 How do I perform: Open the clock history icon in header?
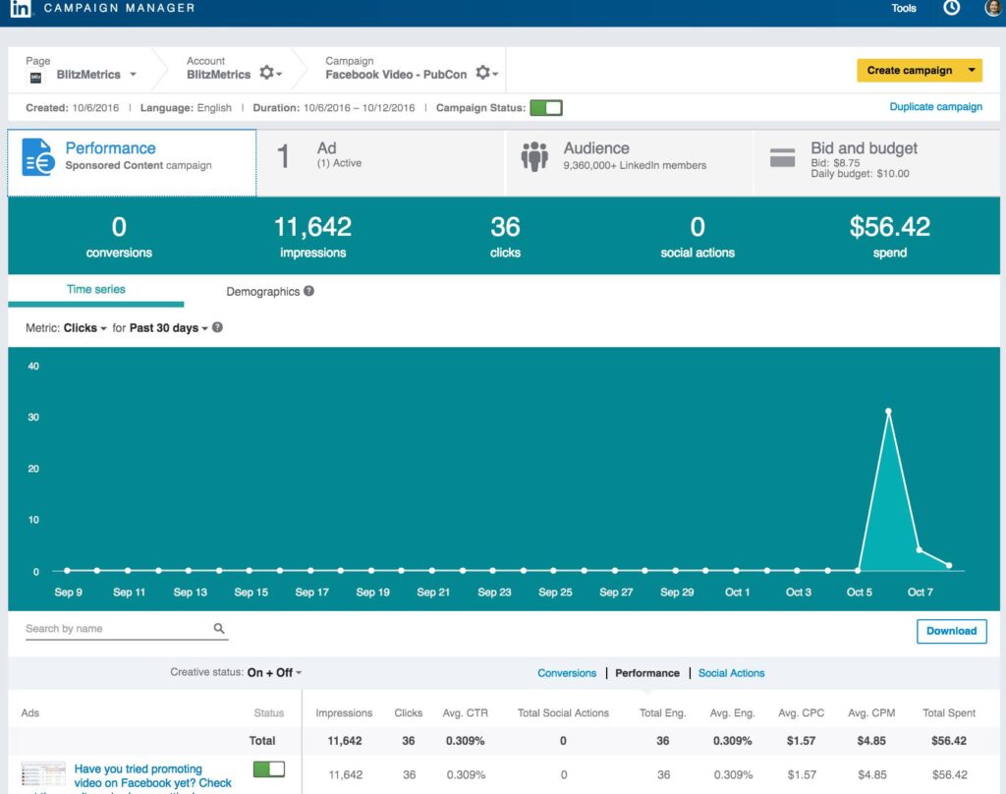tap(951, 8)
